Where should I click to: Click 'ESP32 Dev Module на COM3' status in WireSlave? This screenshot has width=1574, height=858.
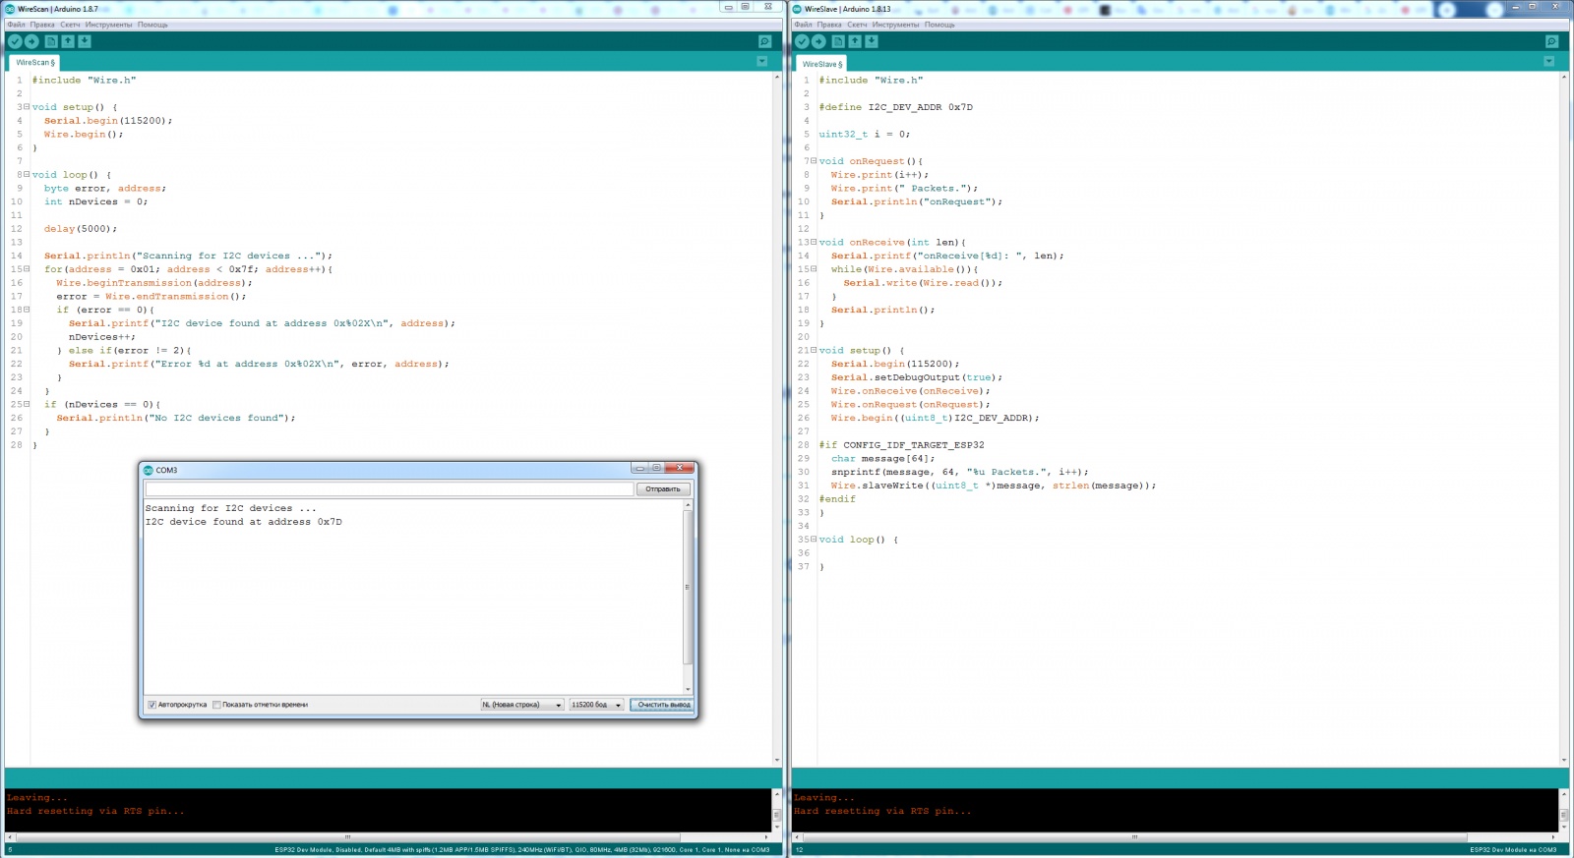pyautogui.click(x=1513, y=850)
